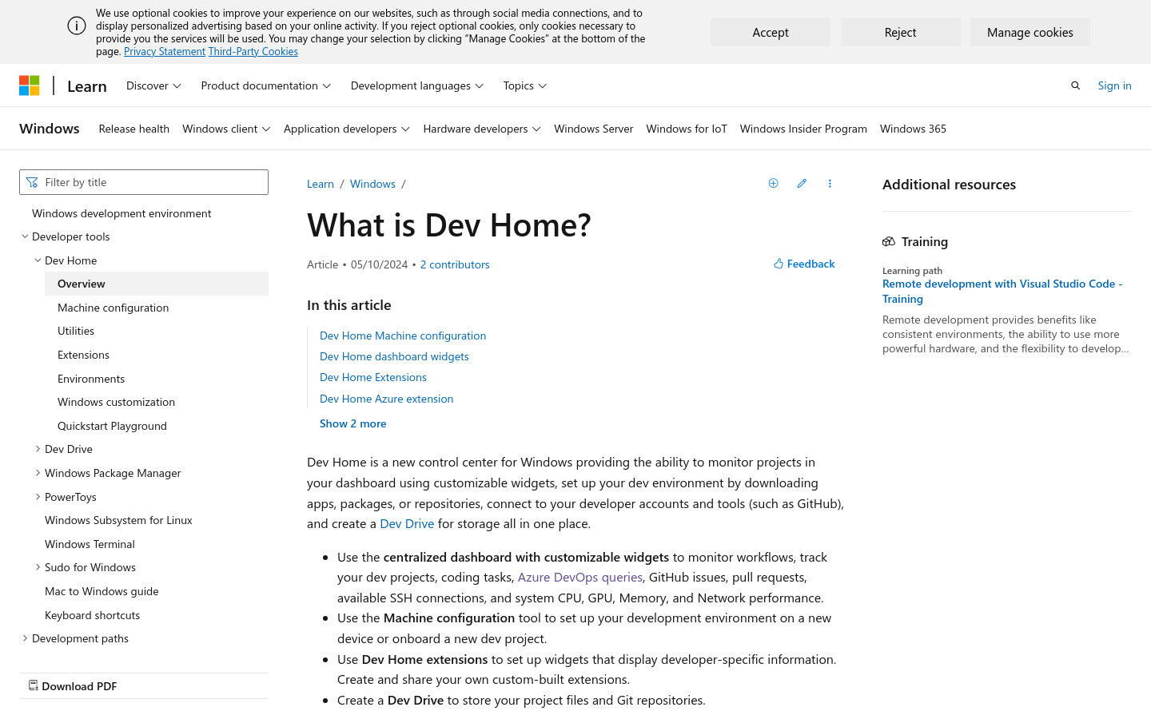Viewport: 1151px width, 719px height.
Task: Open Windows for IoT menu item
Action: tap(687, 129)
